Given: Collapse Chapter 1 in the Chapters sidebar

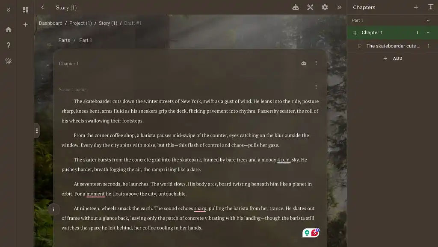Looking at the screenshot, I should (x=428, y=32).
